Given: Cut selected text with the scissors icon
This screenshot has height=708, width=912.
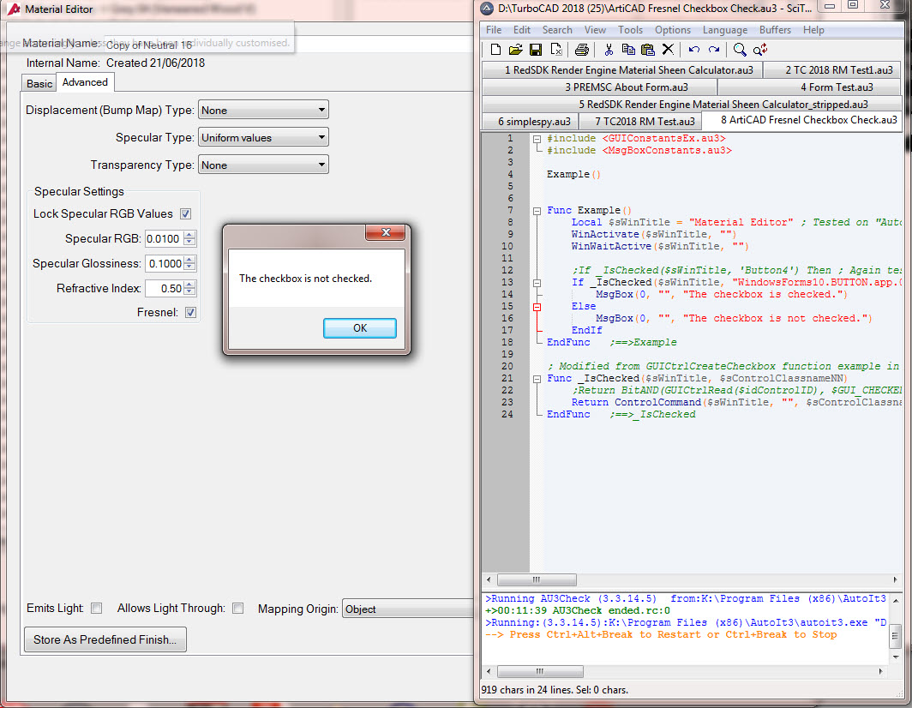Looking at the screenshot, I should point(609,49).
